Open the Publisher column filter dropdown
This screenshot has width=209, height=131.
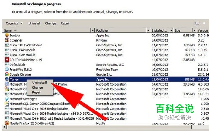pos(148,30)
